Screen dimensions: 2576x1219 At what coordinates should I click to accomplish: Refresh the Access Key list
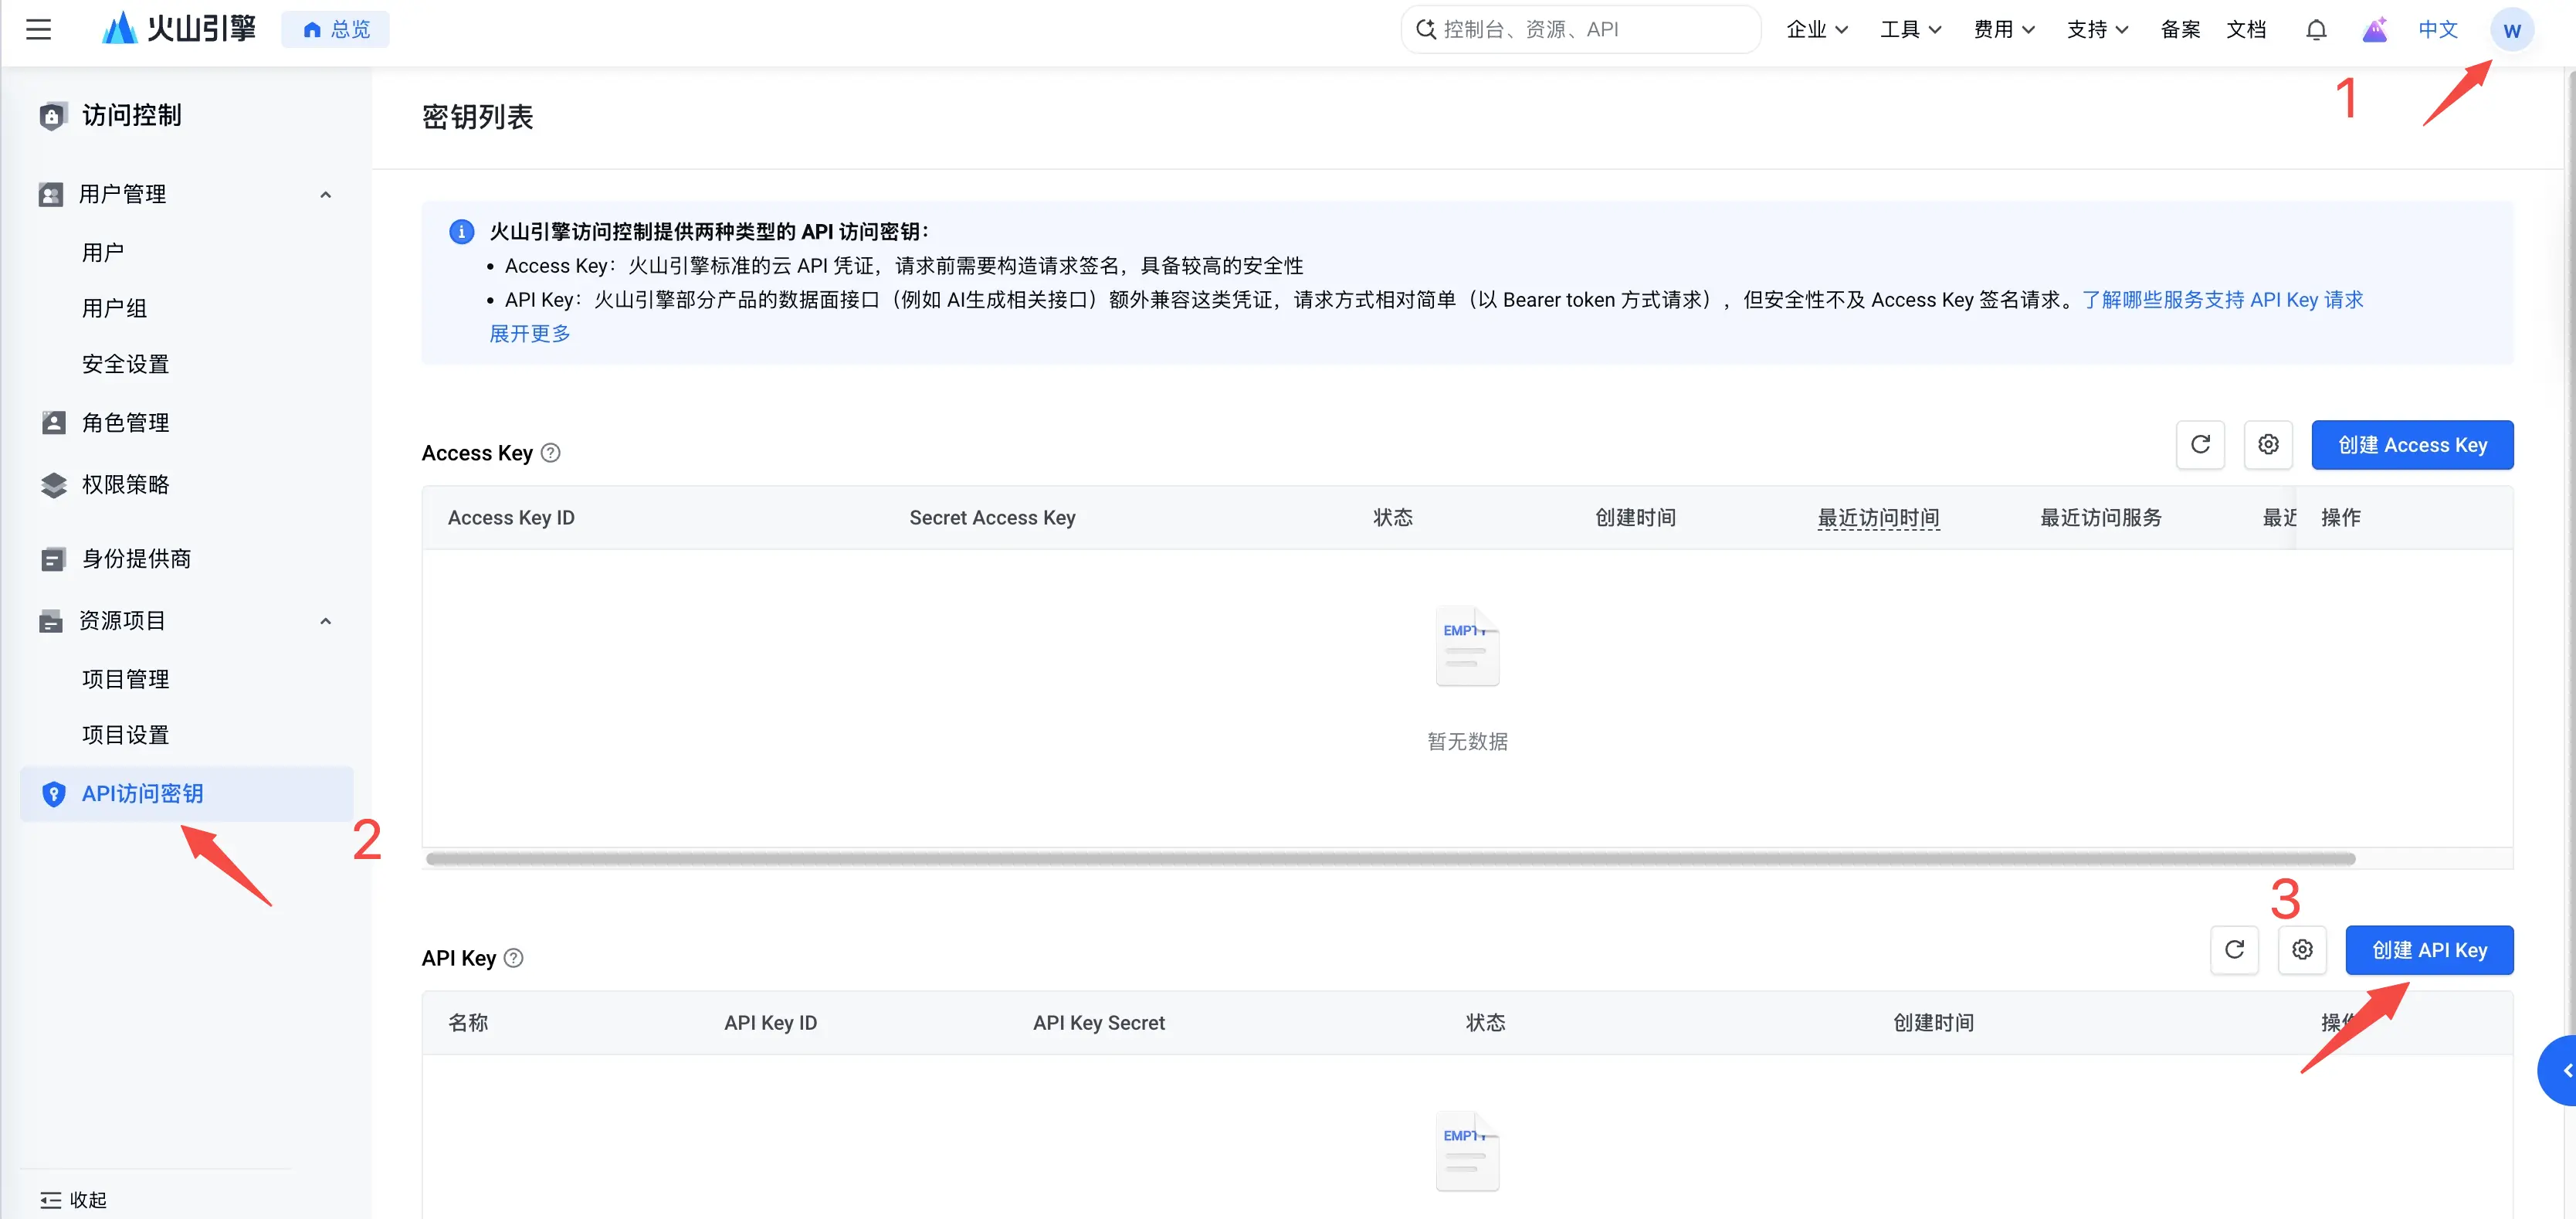(2200, 444)
